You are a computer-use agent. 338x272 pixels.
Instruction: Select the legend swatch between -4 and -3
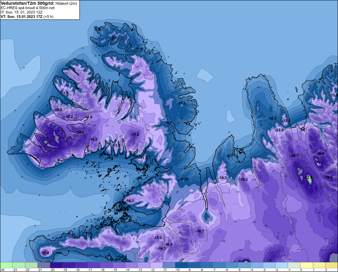point(257,265)
